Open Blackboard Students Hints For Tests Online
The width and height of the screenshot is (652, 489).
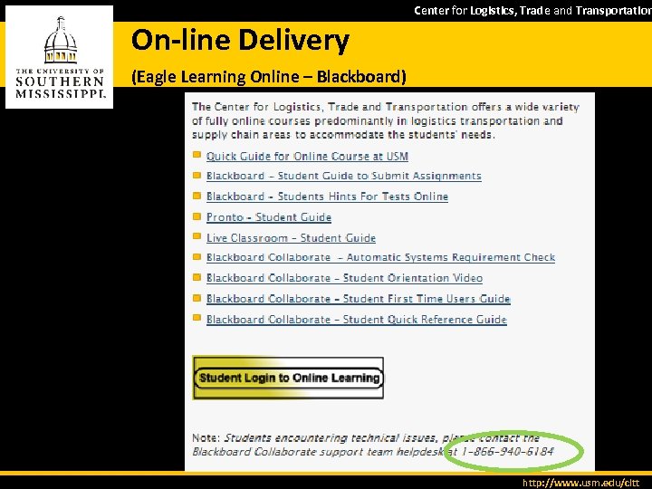327,197
